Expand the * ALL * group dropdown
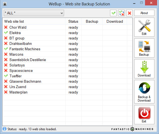 coord(34,13)
